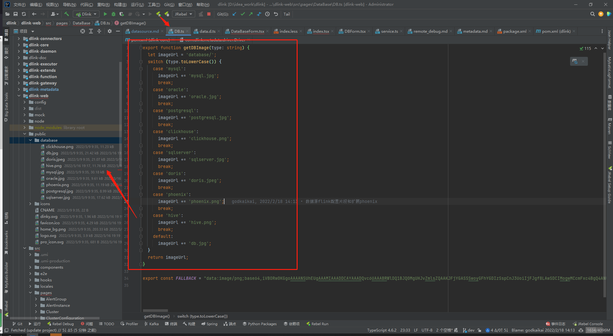Click Collapse All in project panel
The image size is (613, 336).
[x=99, y=31]
